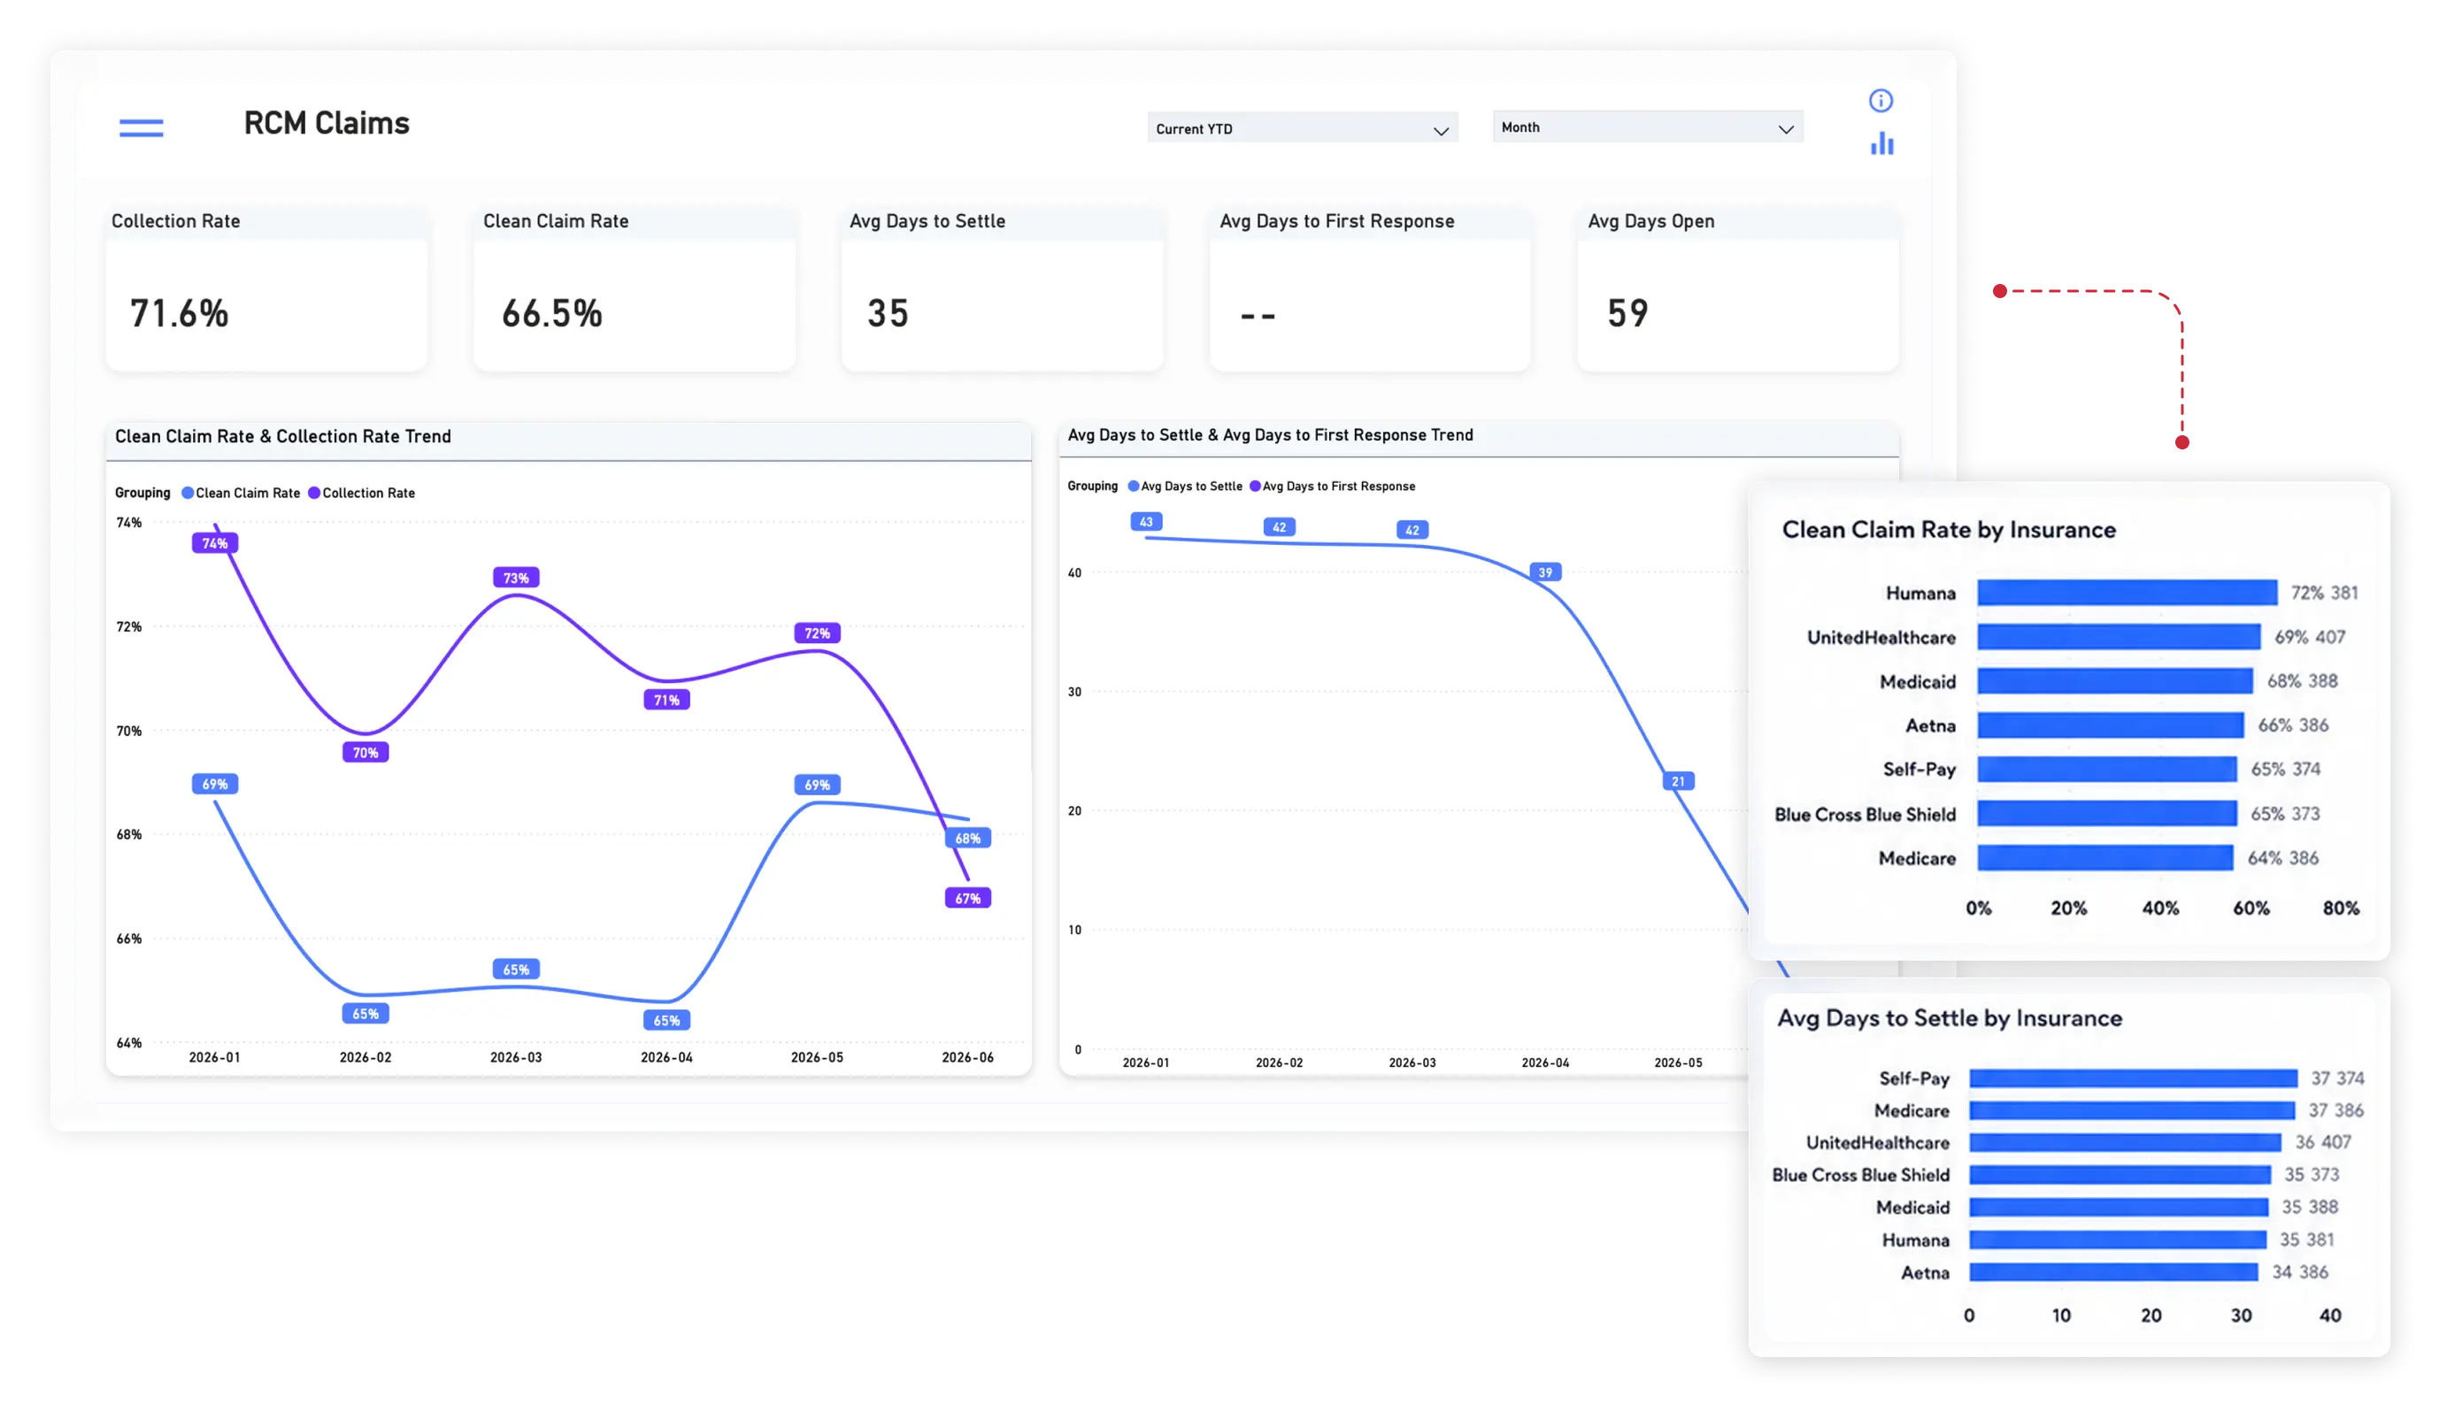The image size is (2439, 1411).
Task: Click Avg Days to Settle trend chart title
Action: click(1270, 435)
